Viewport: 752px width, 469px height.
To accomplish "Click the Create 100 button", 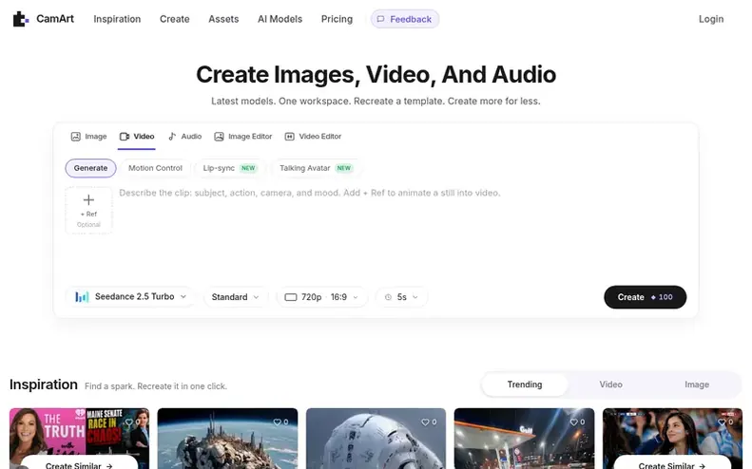I will coord(646,297).
